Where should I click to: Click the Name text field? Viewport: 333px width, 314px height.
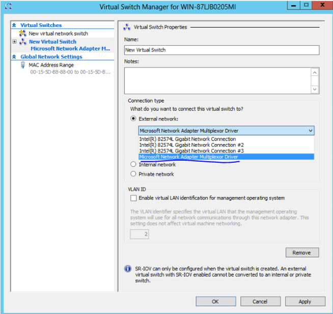tap(221, 50)
